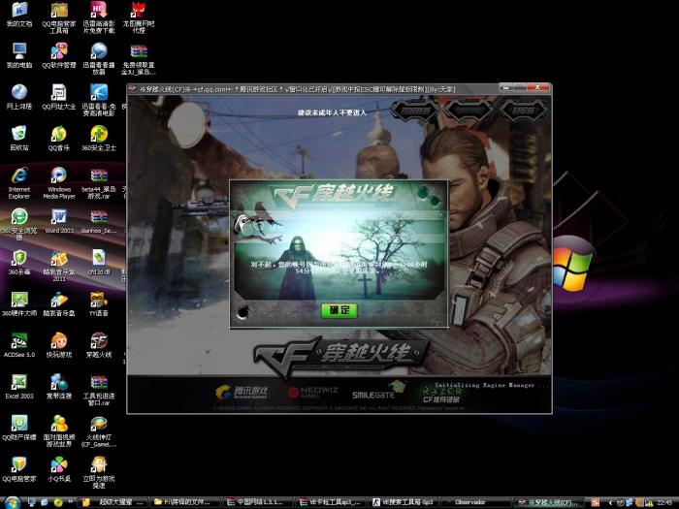Open 面对面视频游戏世界 desktop shortcut
The width and height of the screenshot is (679, 509).
coord(59,431)
